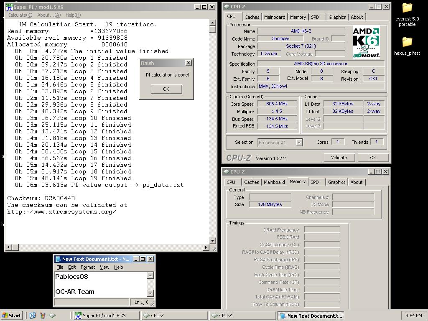Viewport: 428px width, 321px height.
Task: Click the AMD K6-2 3DNow! logo
Action: [x=366, y=42]
